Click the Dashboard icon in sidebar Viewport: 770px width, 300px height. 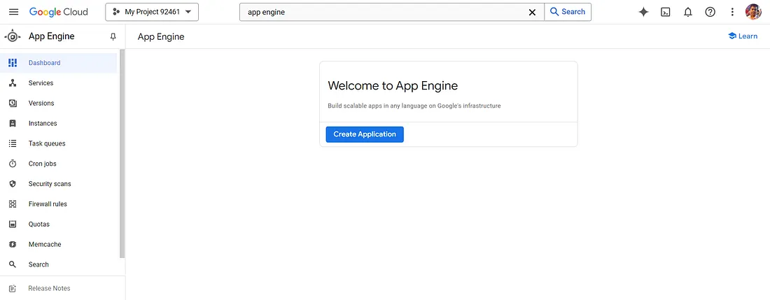[13, 63]
